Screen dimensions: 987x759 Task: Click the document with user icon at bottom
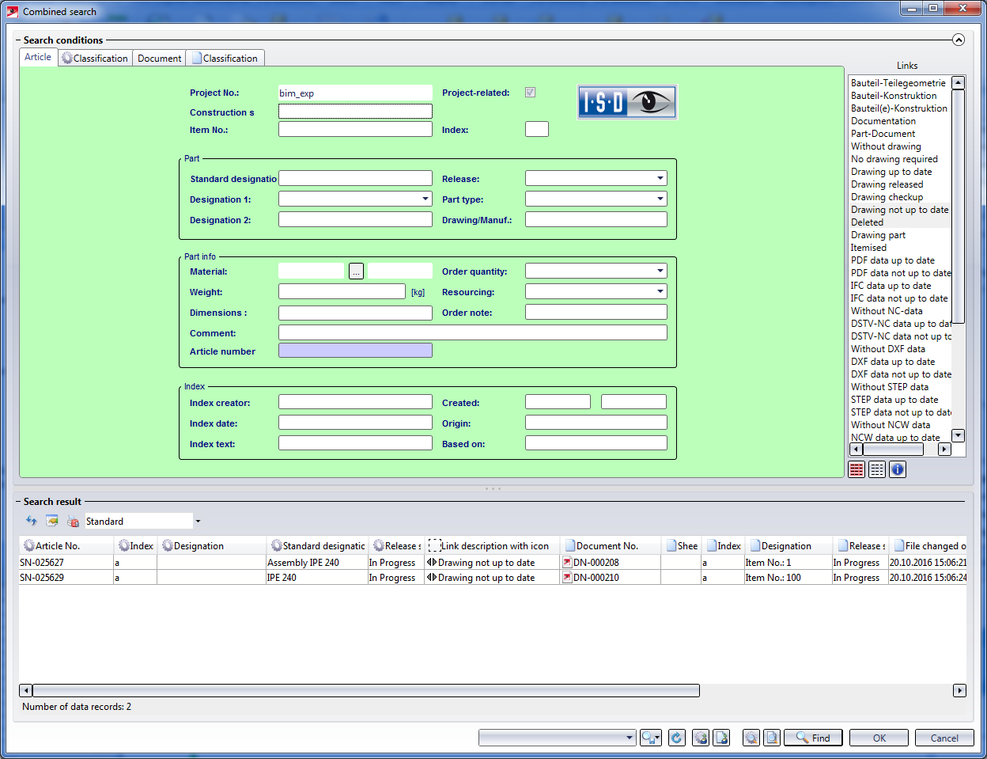[x=721, y=738]
